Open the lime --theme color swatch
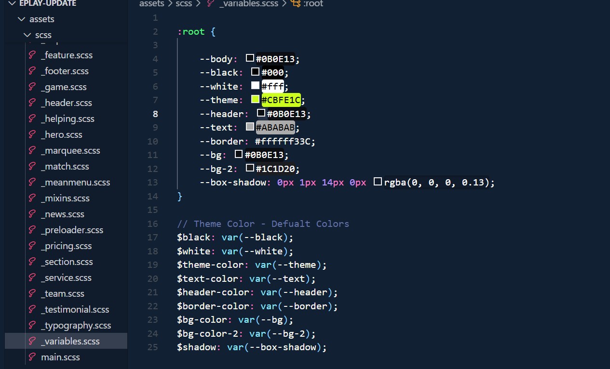Image resolution: width=610 pixels, height=369 pixels. 256,99
